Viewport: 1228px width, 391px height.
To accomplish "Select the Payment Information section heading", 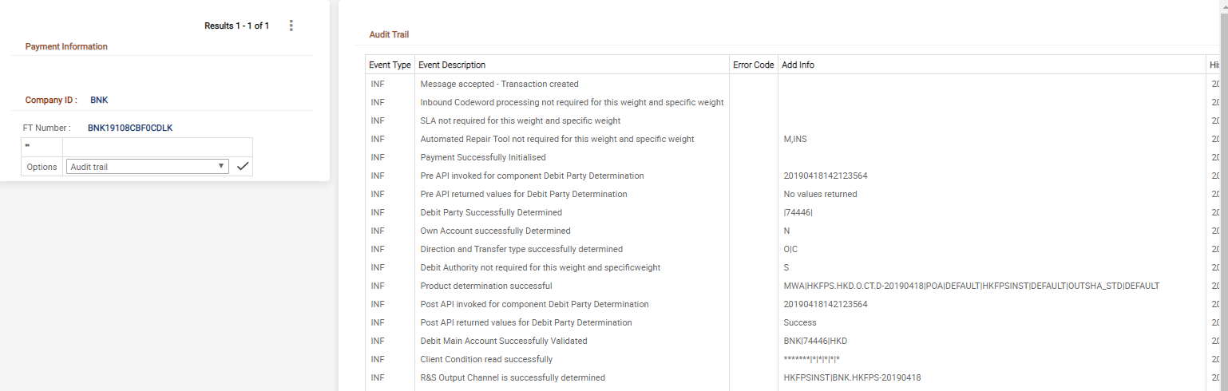I will pyautogui.click(x=66, y=47).
